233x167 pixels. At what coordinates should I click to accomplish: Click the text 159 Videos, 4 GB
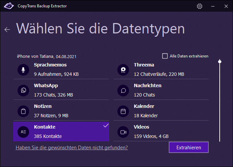pos(151,136)
